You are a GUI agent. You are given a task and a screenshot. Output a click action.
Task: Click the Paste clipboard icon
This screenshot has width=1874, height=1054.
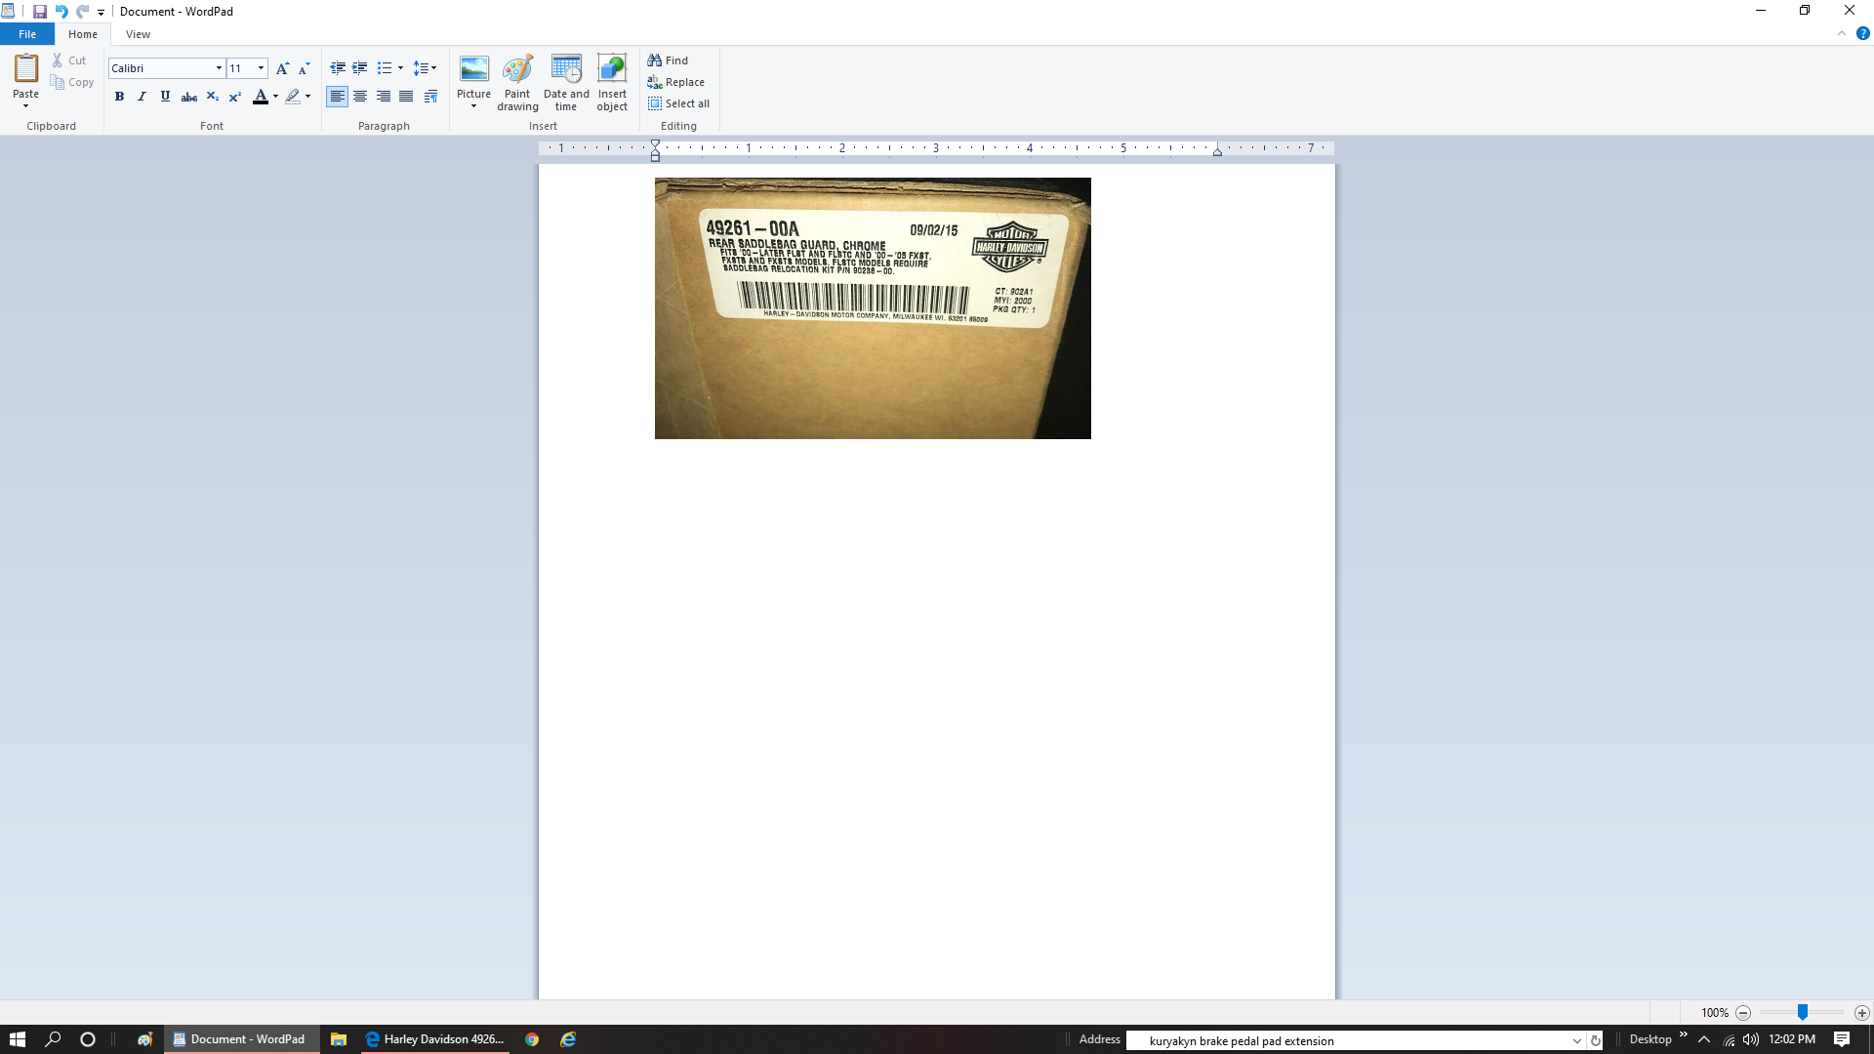coord(25,68)
